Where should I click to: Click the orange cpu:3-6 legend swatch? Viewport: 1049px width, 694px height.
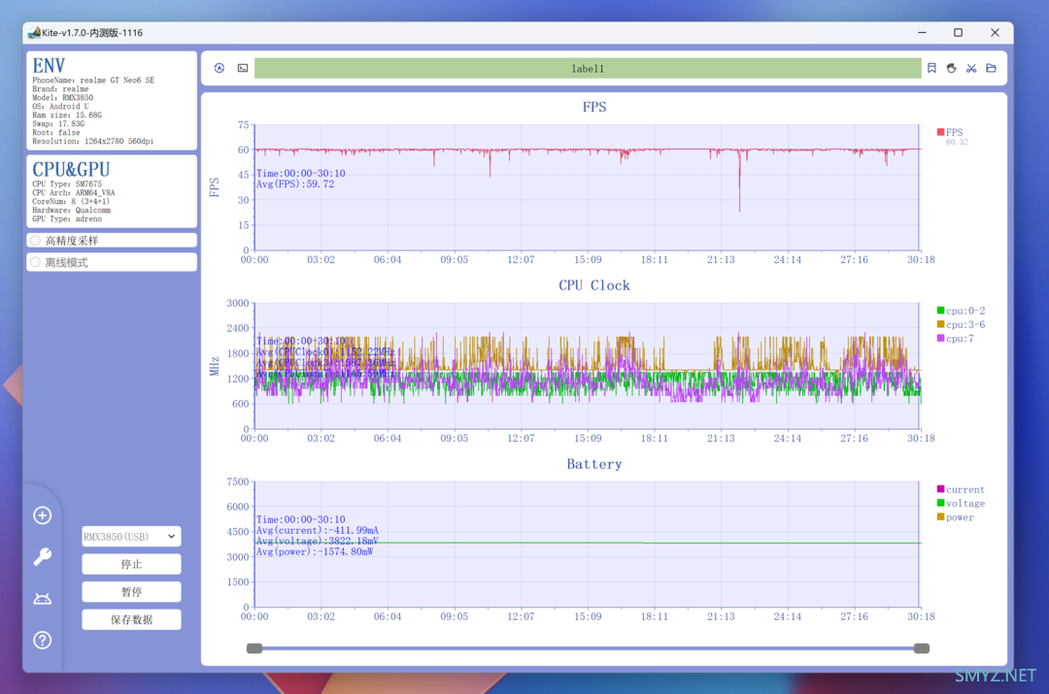pyautogui.click(x=940, y=324)
